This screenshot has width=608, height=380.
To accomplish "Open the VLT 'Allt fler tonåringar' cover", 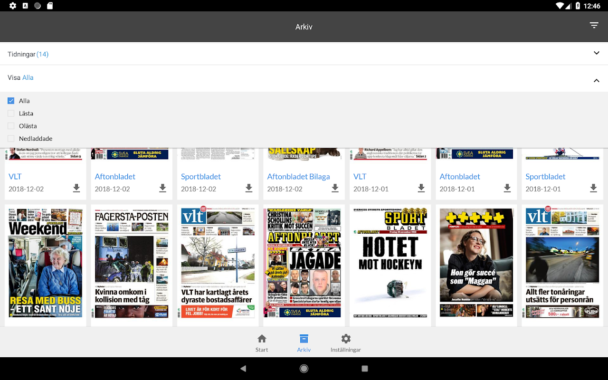I will (x=562, y=263).
